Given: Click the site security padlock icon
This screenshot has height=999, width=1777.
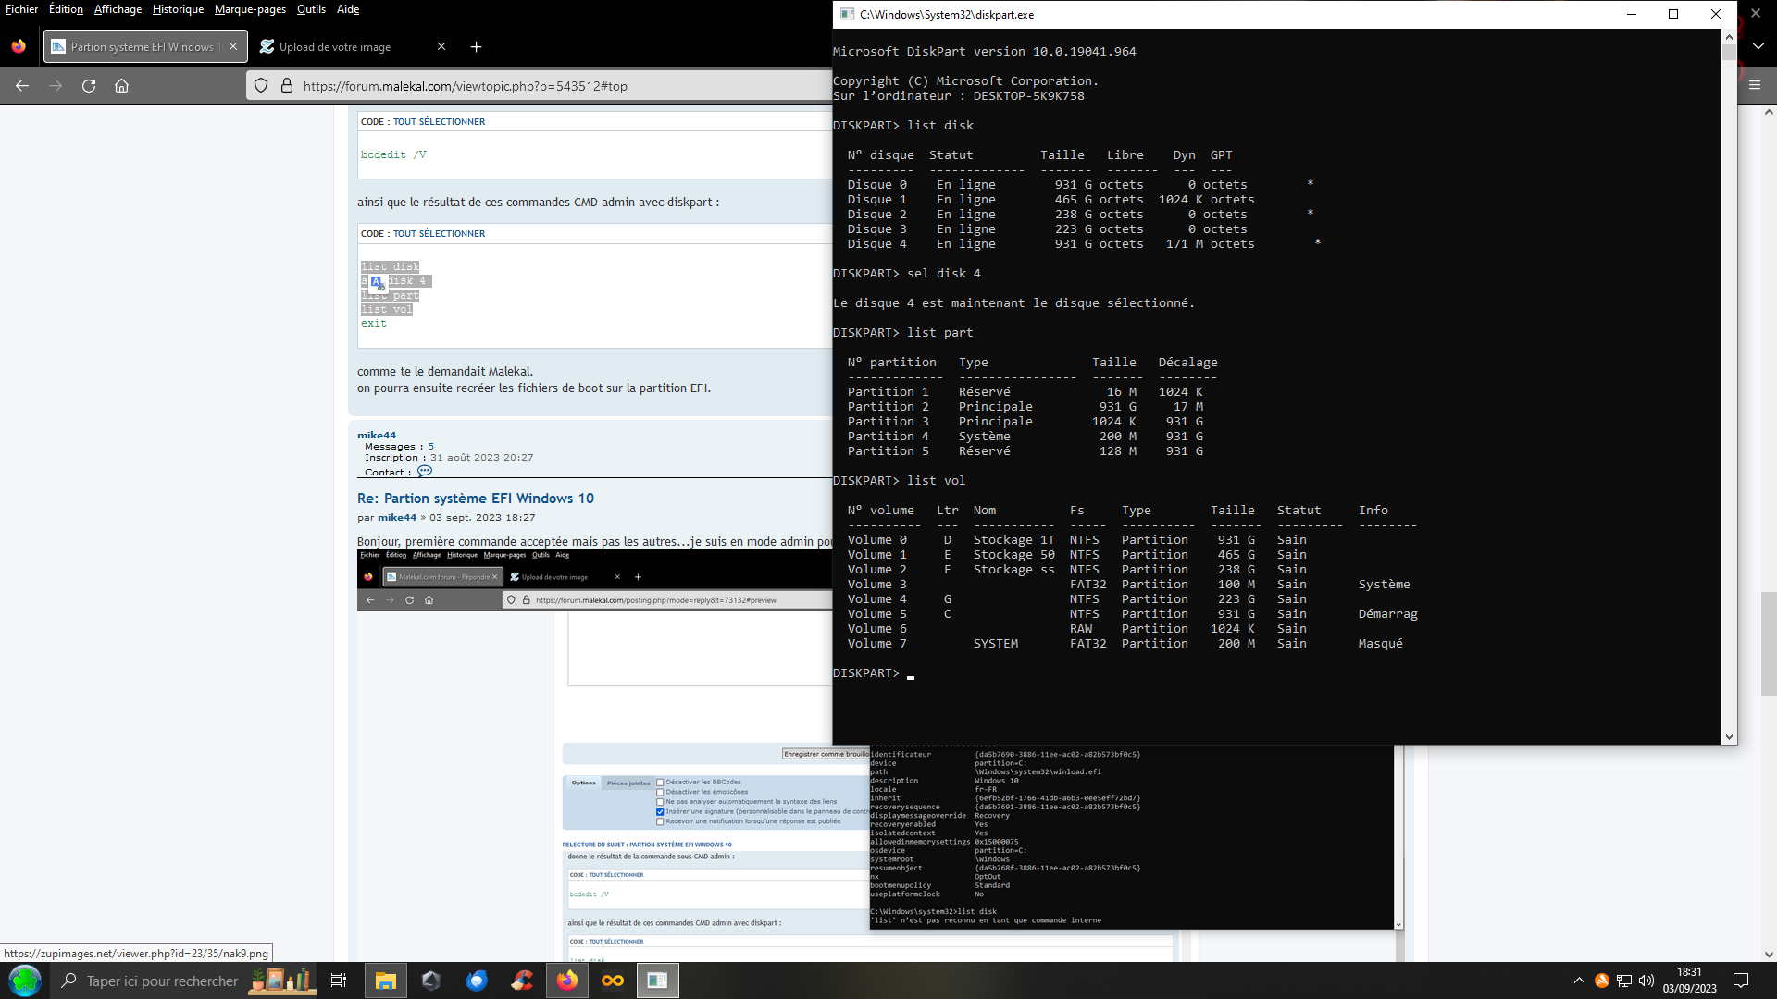Looking at the screenshot, I should tap(287, 85).
